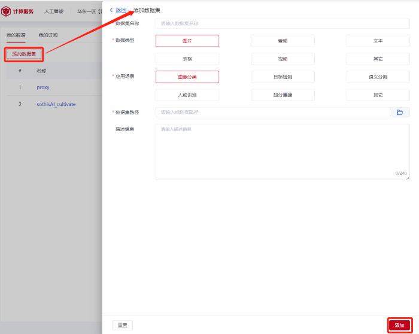Switch to 我的数据 tab
The image size is (419, 334).
16,35
